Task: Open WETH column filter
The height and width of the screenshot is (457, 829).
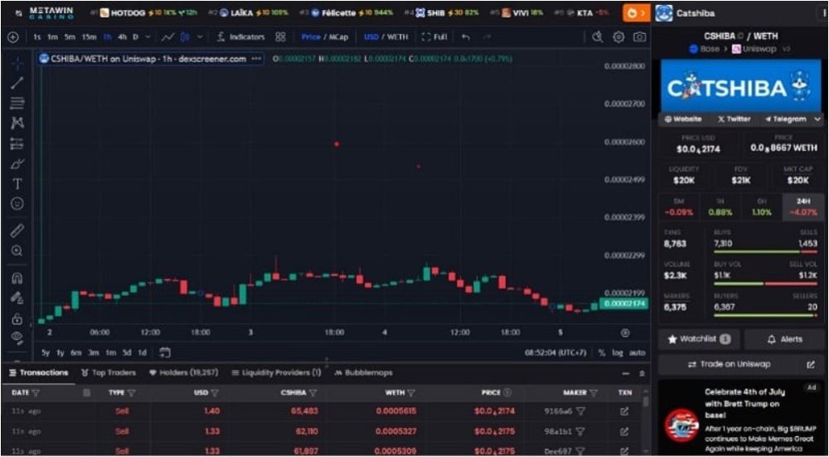Action: click(411, 393)
